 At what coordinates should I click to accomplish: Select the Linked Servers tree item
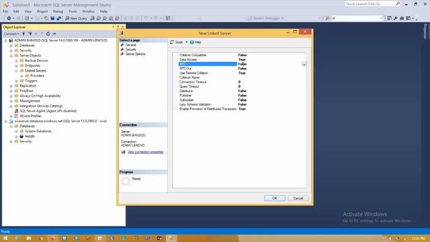[x=36, y=71]
